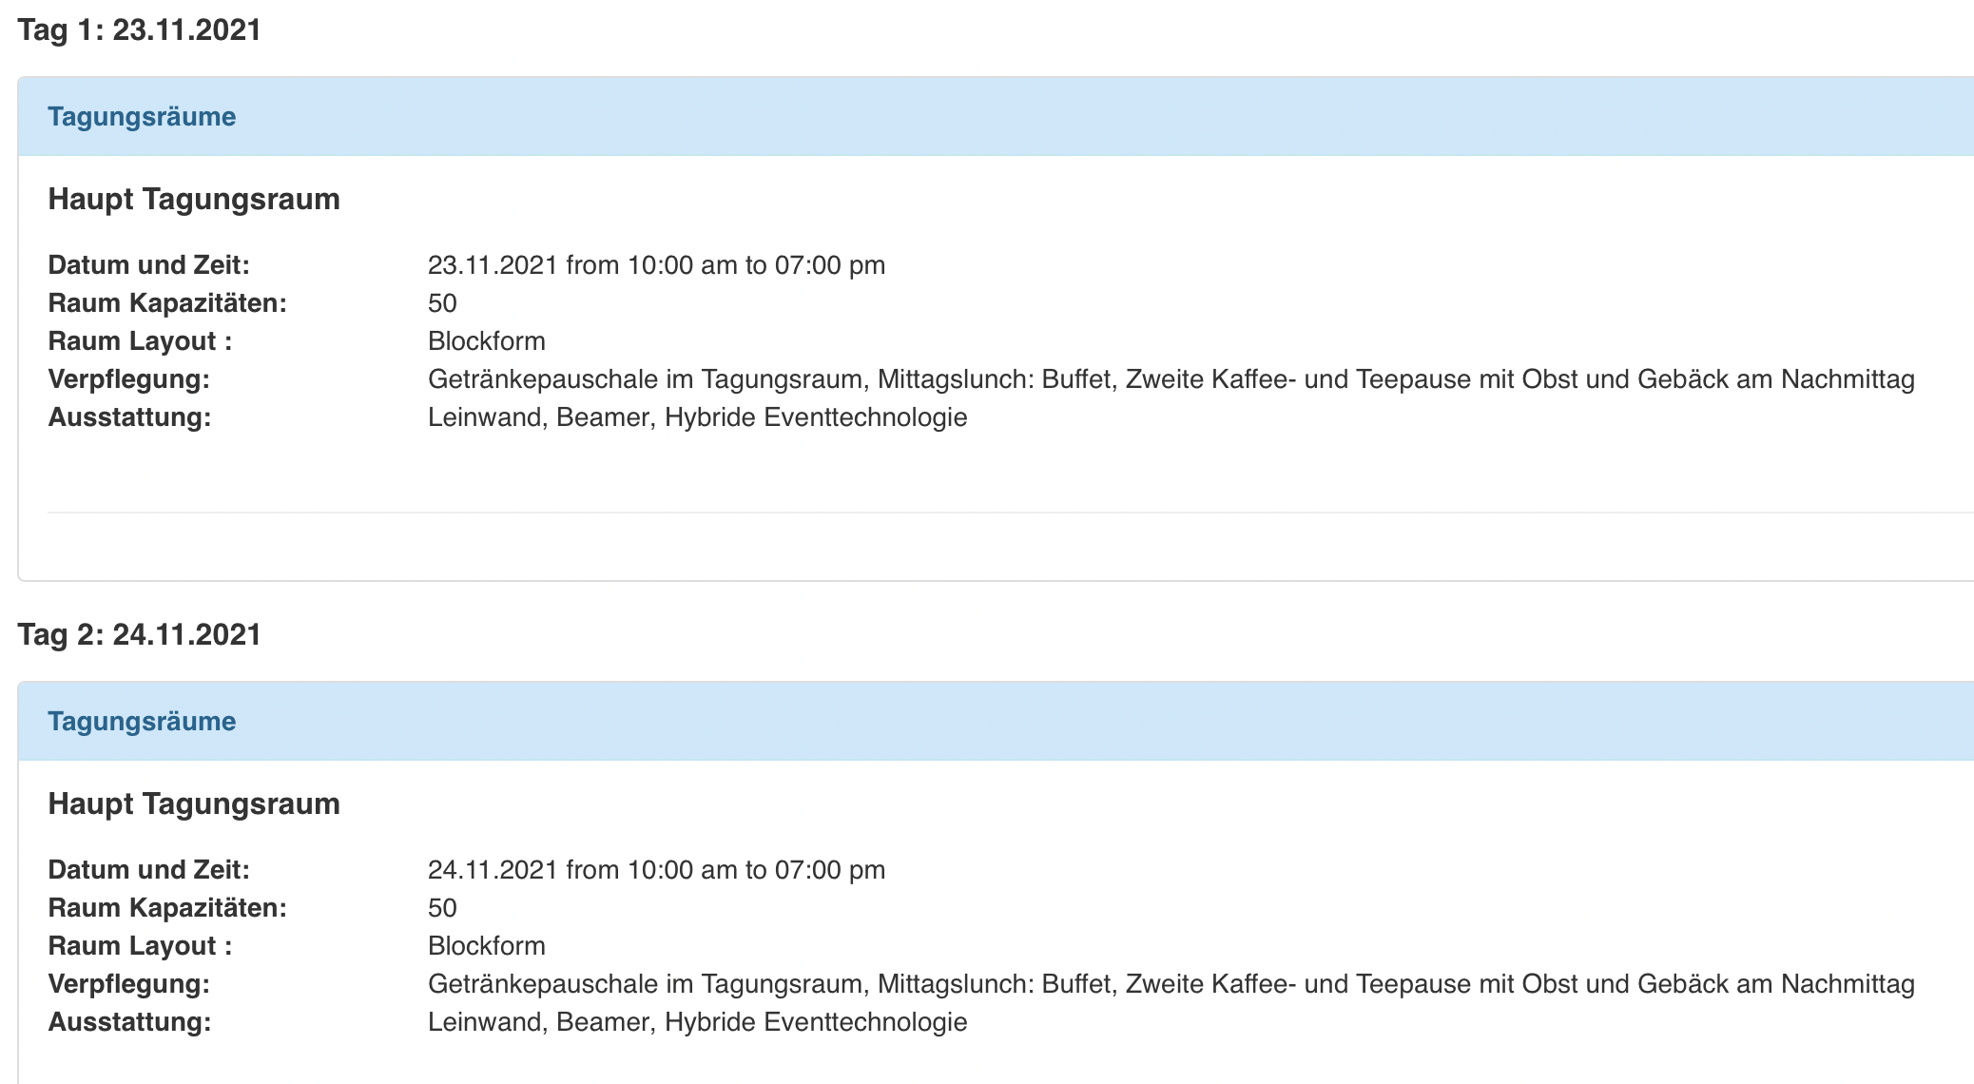Click the Blockform layout value for Tag 2
1974x1084 pixels.
pyautogui.click(x=487, y=946)
